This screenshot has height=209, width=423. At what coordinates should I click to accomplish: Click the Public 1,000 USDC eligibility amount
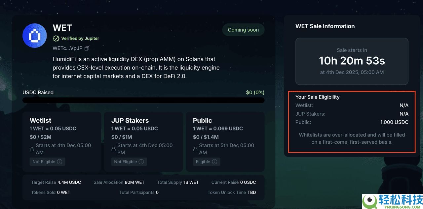pos(394,122)
